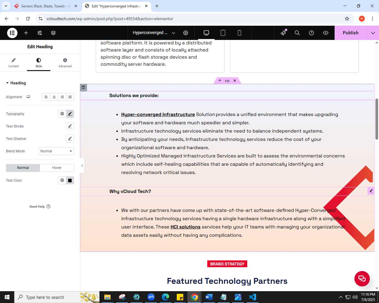Expand the Publish options arrow
The image size is (379, 303).
373,33
